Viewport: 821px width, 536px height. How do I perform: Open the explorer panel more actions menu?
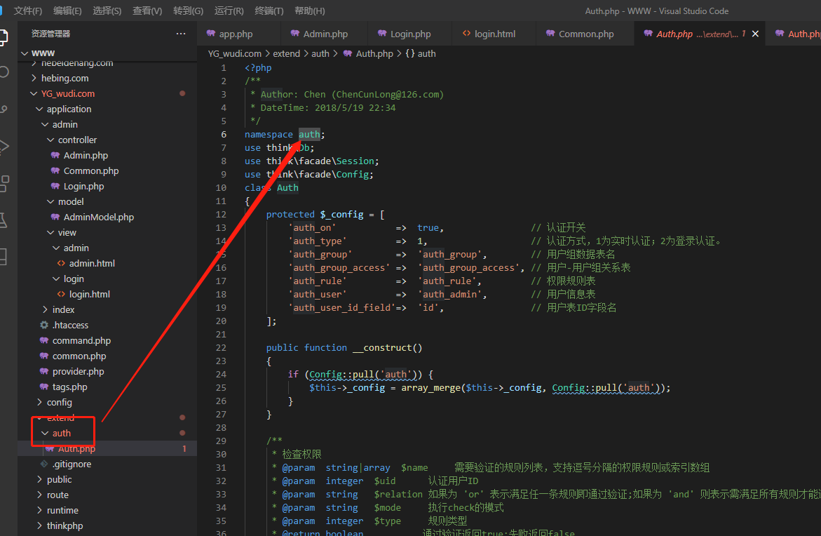[x=181, y=34]
